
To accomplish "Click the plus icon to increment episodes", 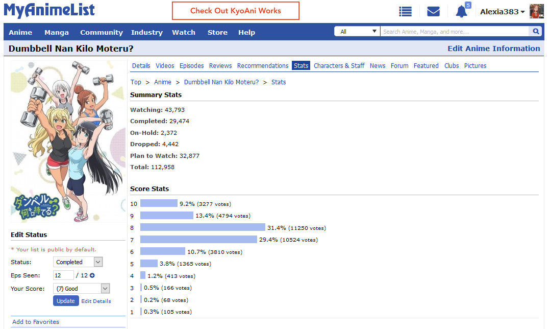I will pos(92,275).
